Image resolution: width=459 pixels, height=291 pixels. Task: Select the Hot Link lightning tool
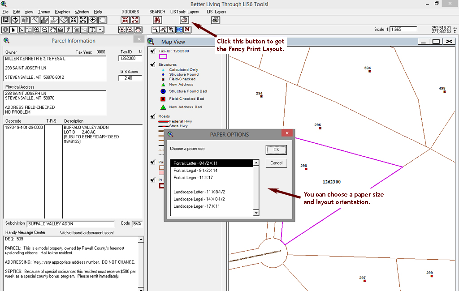(x=69, y=30)
